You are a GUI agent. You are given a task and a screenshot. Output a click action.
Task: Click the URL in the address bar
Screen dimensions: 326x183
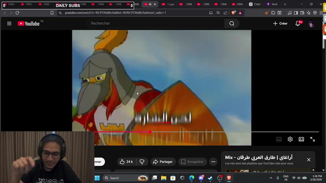click(115, 13)
